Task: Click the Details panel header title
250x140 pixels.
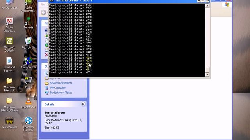Action: coord(49,105)
